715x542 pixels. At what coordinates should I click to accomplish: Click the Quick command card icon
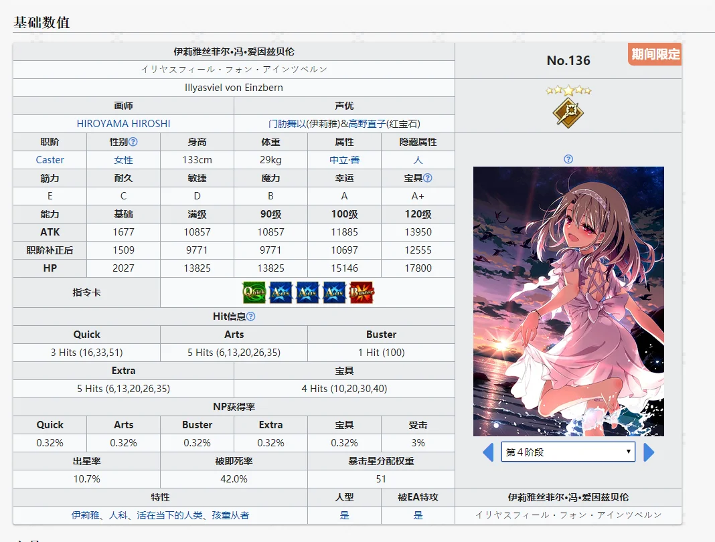(x=254, y=292)
